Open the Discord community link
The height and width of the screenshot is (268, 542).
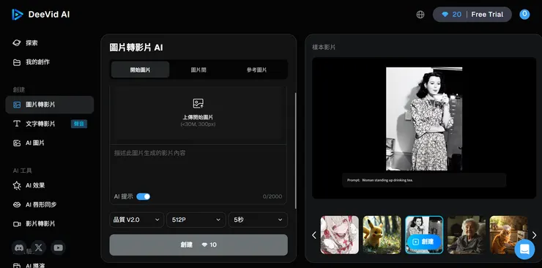click(19, 247)
